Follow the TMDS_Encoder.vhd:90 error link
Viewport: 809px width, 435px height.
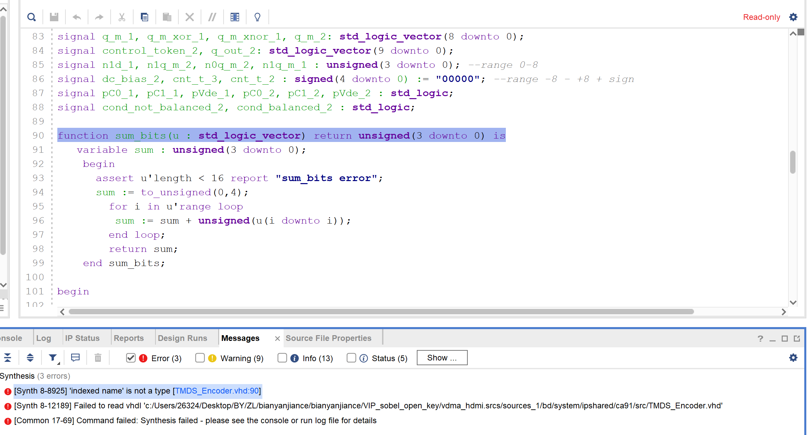pyautogui.click(x=218, y=391)
